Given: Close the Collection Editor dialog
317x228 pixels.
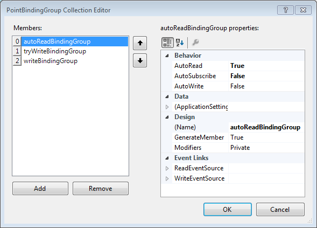Looking at the screenshot, I should [303, 10].
